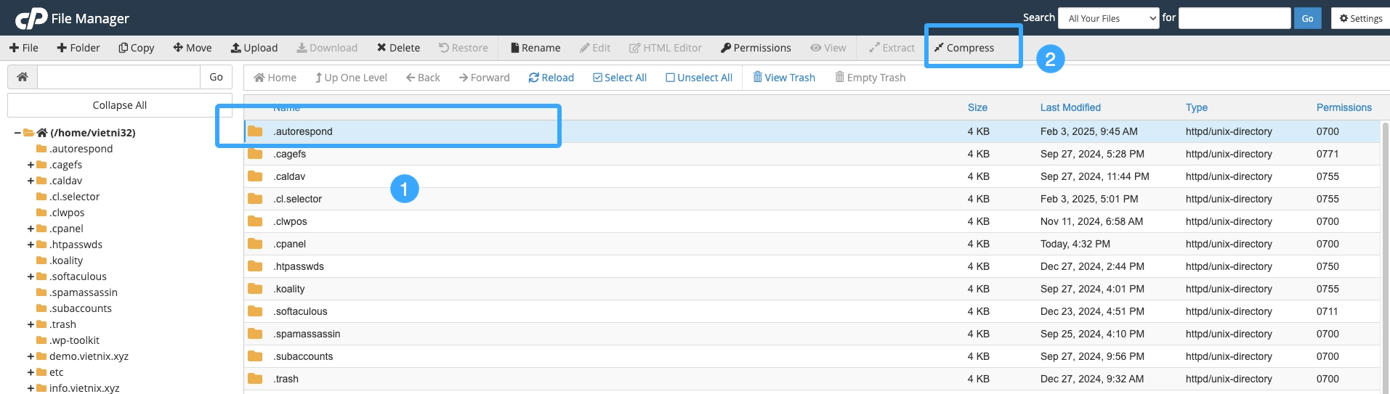Open the HTML Editor

[666, 48]
